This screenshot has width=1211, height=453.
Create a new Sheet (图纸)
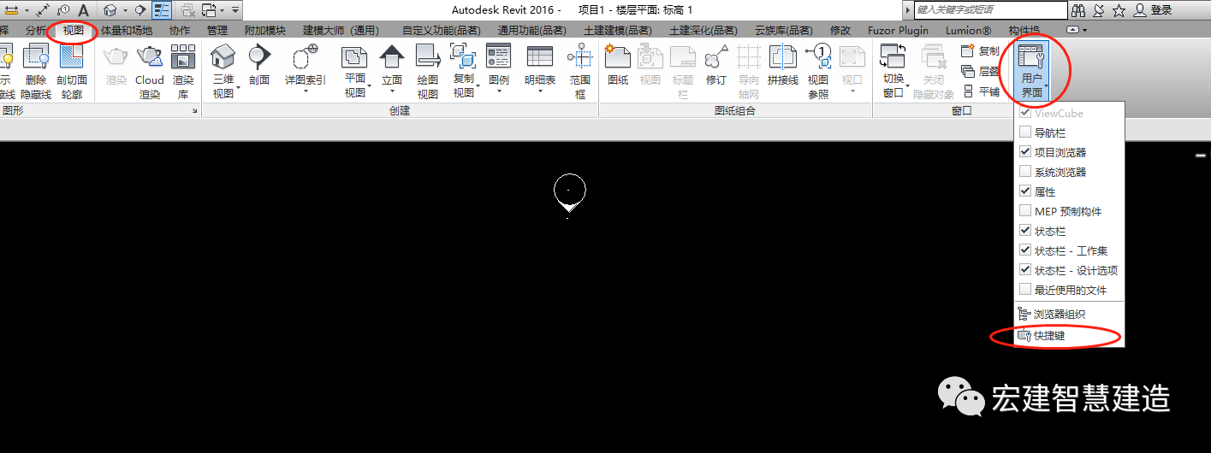tap(618, 65)
